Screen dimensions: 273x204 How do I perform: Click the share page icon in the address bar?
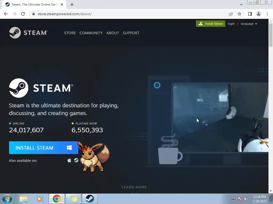pos(231,14)
